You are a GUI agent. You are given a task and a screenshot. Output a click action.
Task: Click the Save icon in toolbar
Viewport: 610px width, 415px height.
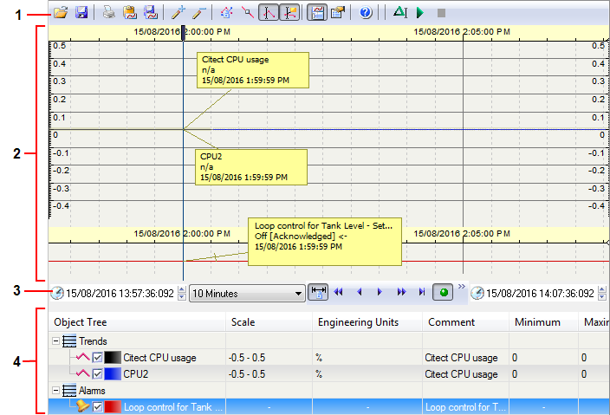pyautogui.click(x=81, y=13)
